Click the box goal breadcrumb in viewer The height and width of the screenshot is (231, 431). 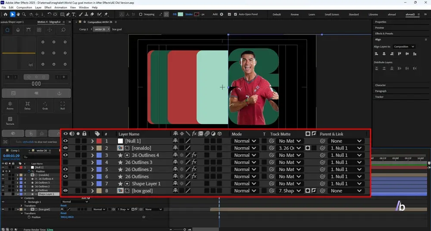[x=117, y=29]
